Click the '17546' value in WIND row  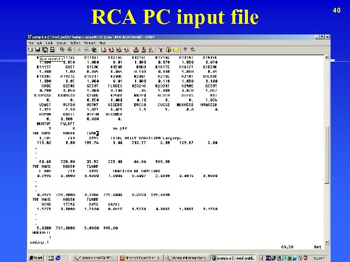[69, 204]
